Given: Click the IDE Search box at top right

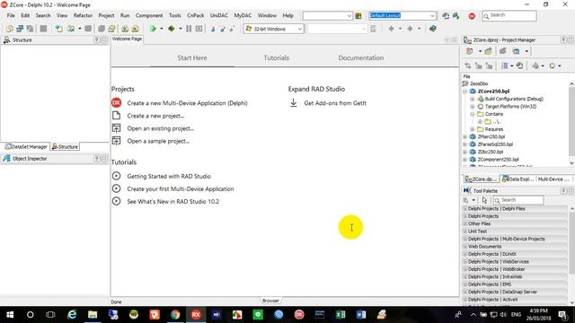Looking at the screenshot, I should [x=509, y=15].
